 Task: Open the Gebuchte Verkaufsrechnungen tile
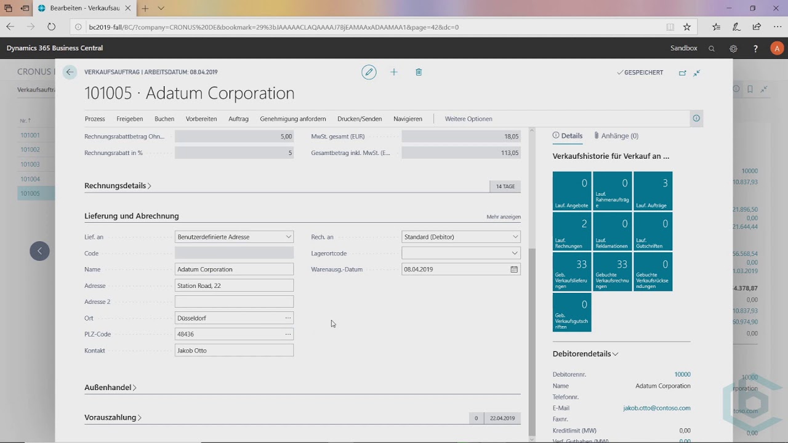[613, 271]
